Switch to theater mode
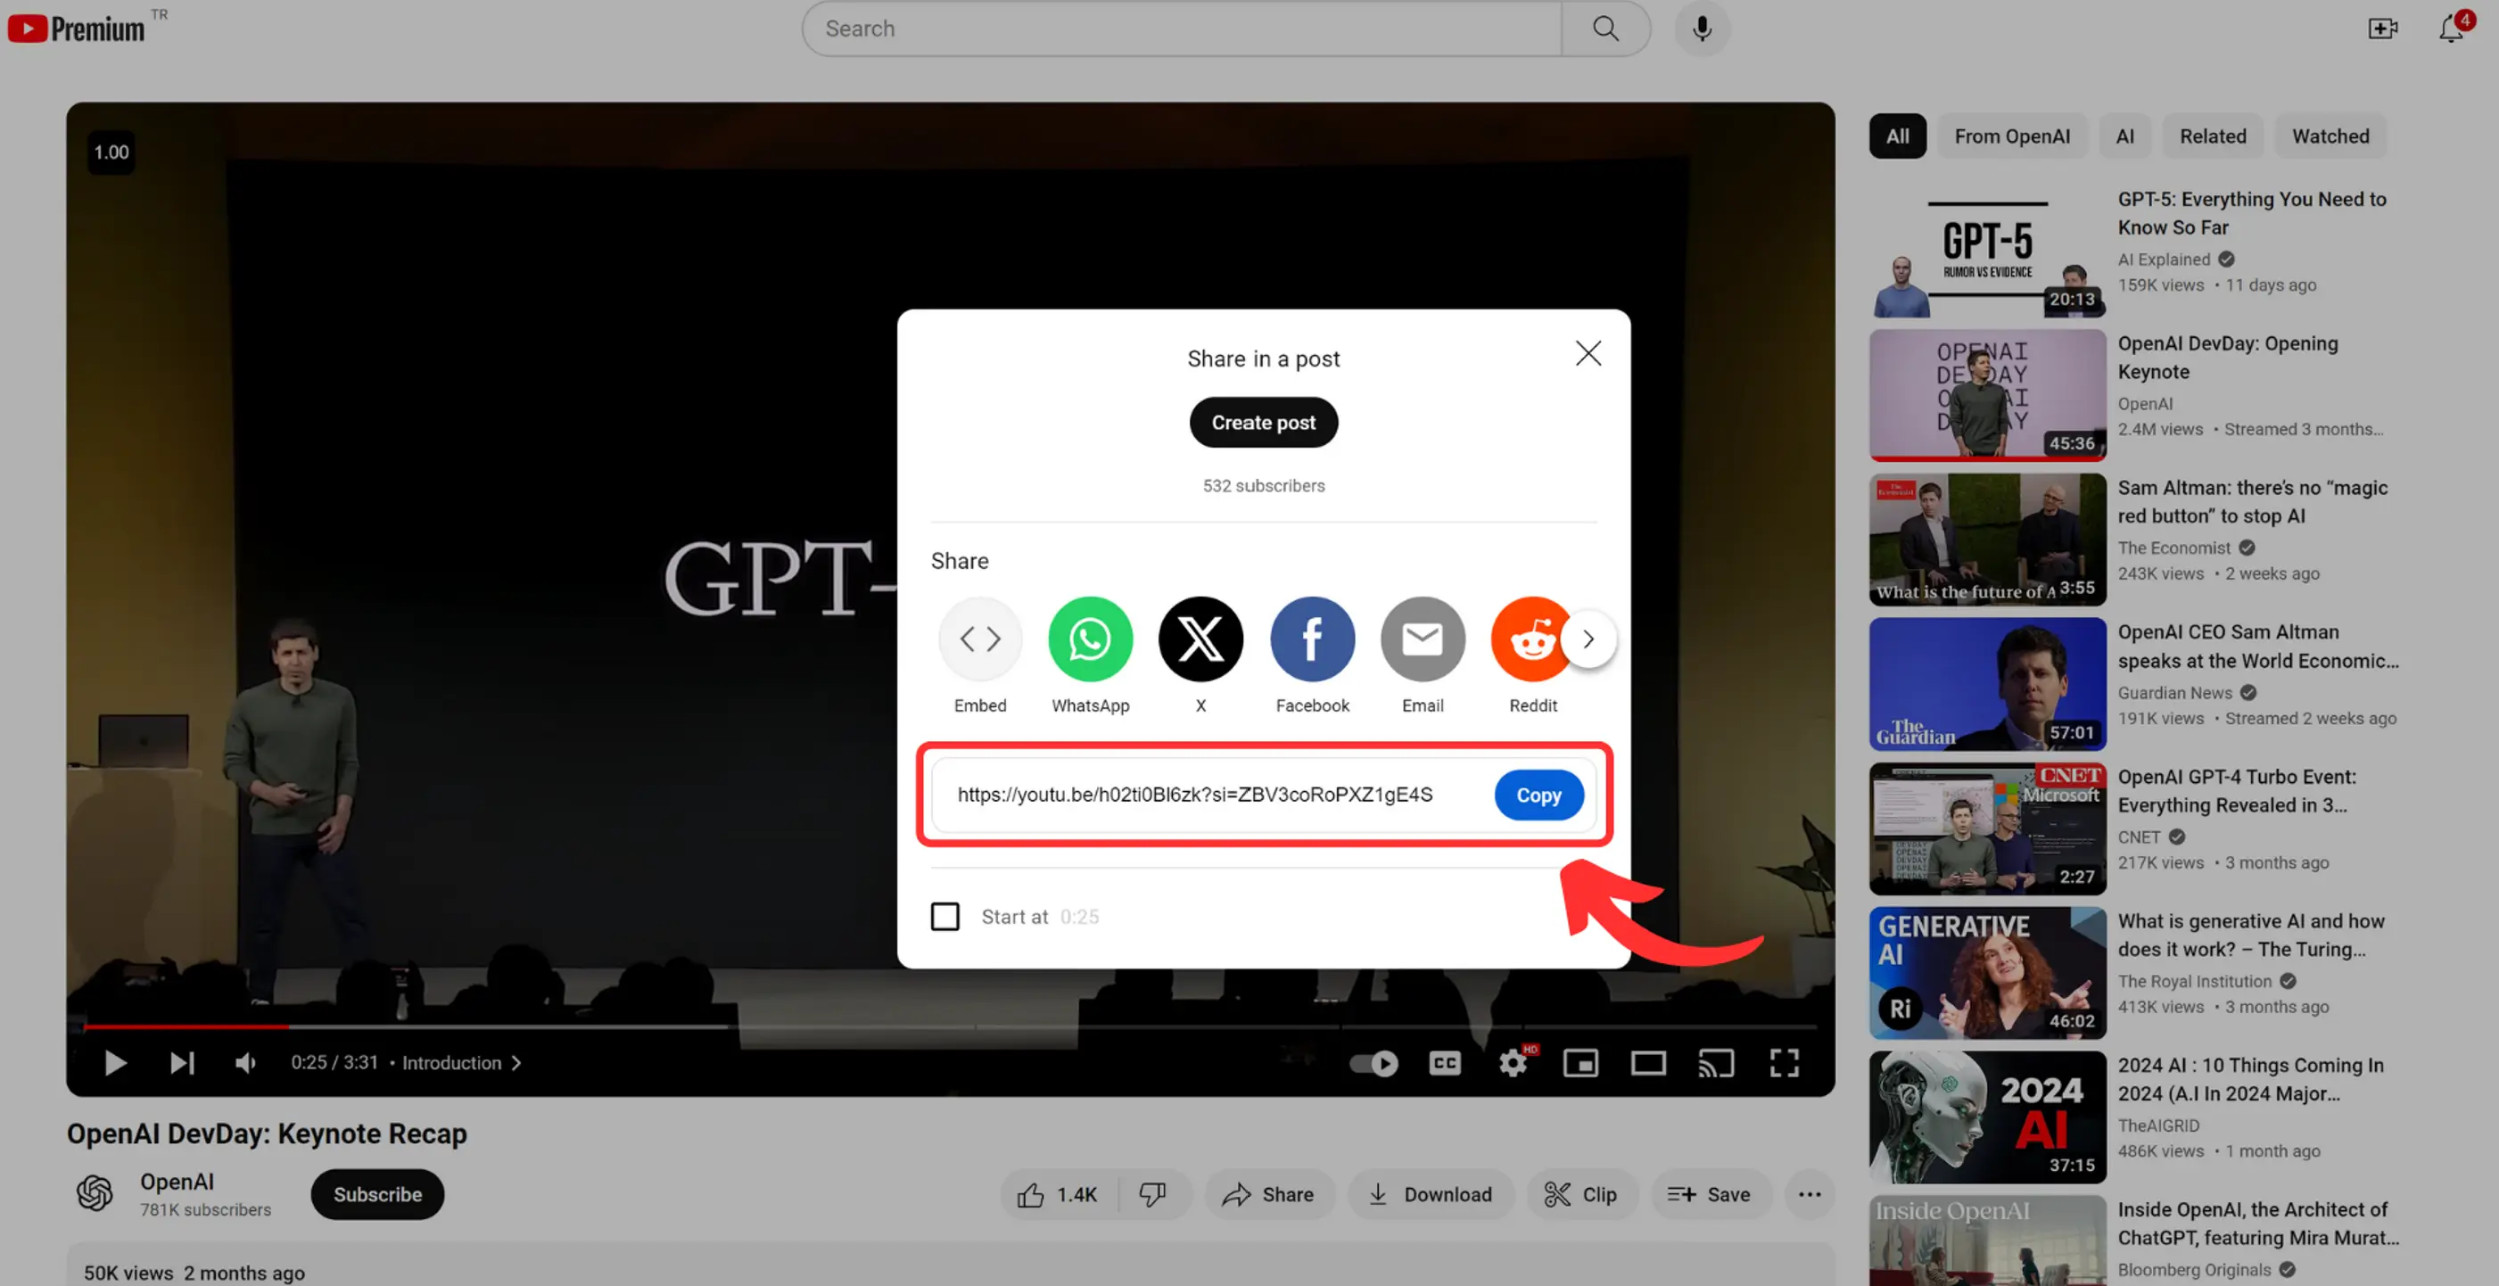 click(1648, 1063)
